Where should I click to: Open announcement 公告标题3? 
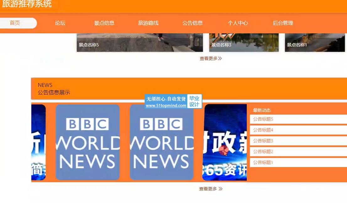pyautogui.click(x=299, y=141)
